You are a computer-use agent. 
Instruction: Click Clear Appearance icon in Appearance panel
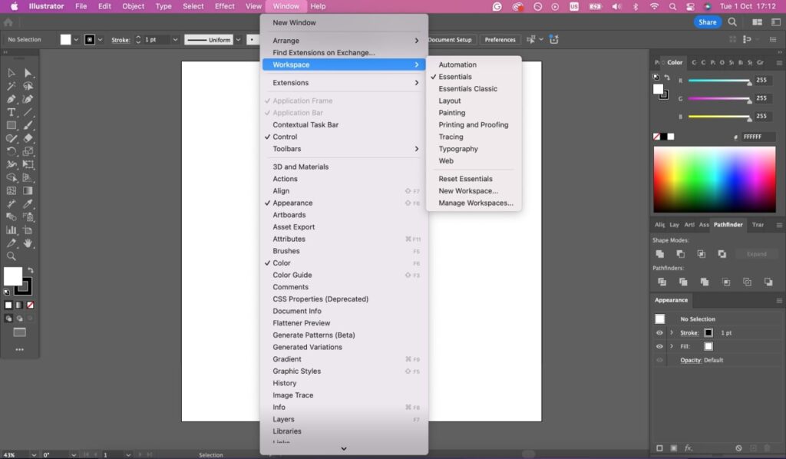pyautogui.click(x=738, y=448)
